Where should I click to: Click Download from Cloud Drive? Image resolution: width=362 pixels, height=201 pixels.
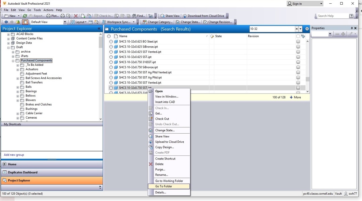click(204, 16)
